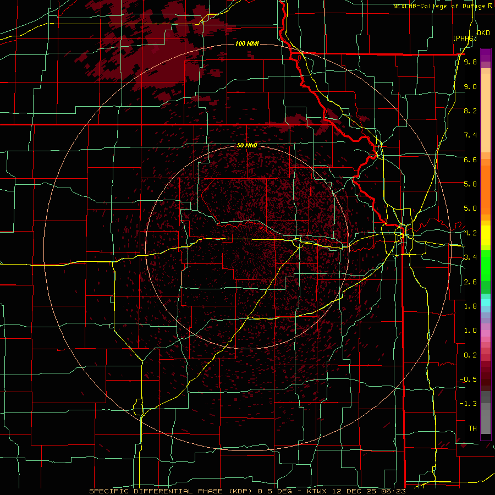
Task: Pick the dark purple top color bar segment
Action: (486, 52)
